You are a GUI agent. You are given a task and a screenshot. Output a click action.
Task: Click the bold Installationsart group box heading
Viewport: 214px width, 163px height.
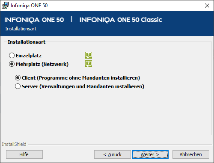27,42
